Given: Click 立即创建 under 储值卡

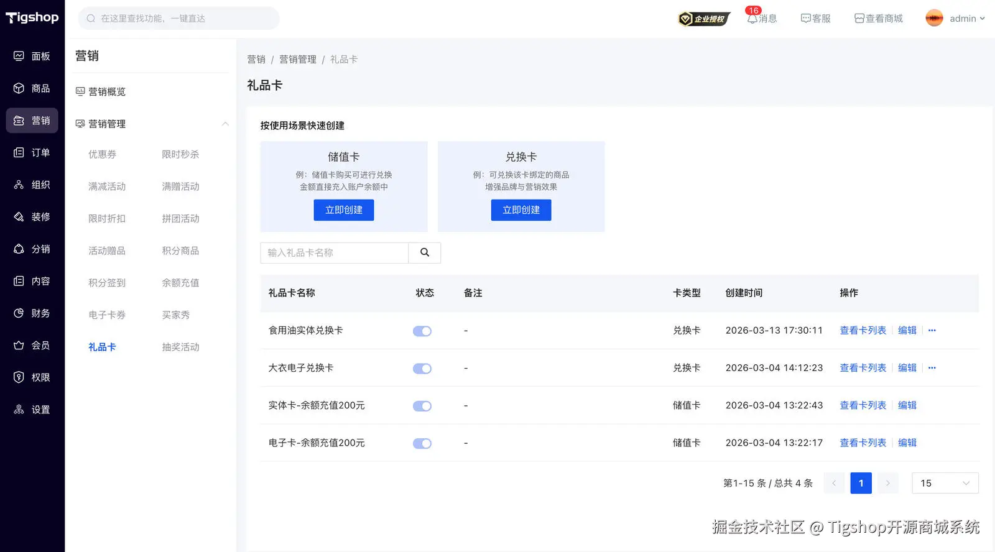Looking at the screenshot, I should [344, 210].
